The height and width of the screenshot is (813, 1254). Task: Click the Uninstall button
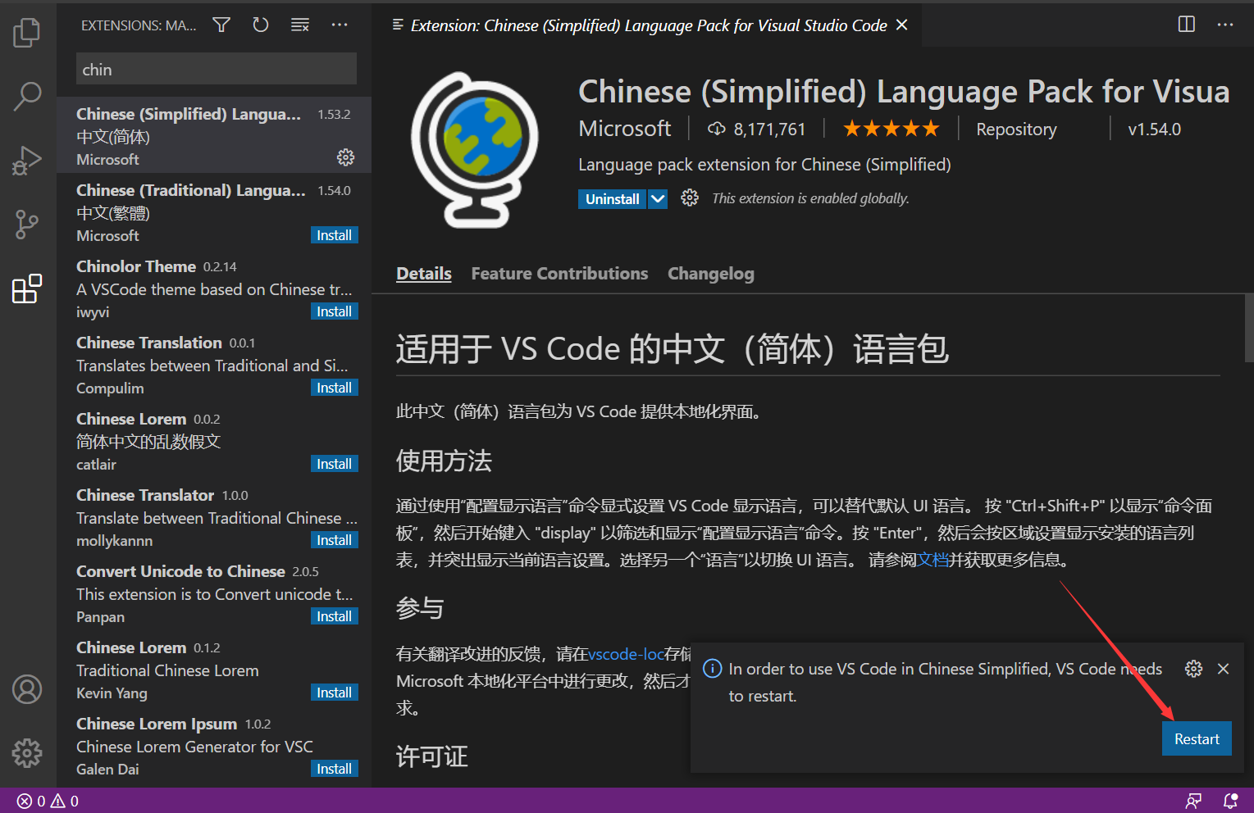pos(613,199)
